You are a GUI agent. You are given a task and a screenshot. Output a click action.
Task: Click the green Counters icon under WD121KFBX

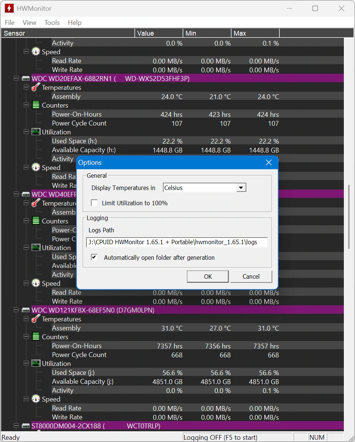(x=36, y=337)
